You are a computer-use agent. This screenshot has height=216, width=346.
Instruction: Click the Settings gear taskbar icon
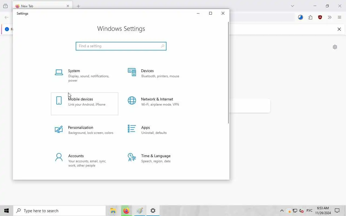tap(153, 211)
